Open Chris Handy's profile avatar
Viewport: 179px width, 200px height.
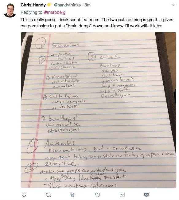tap(10, 10)
